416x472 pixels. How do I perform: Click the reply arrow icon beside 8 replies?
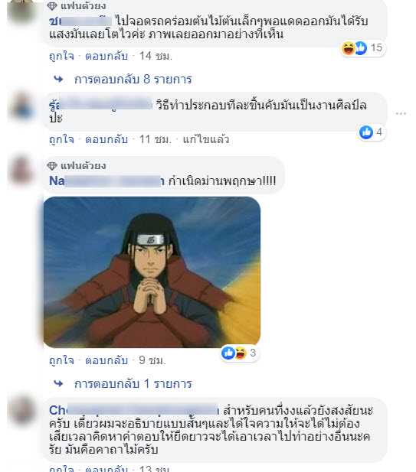coord(58,79)
